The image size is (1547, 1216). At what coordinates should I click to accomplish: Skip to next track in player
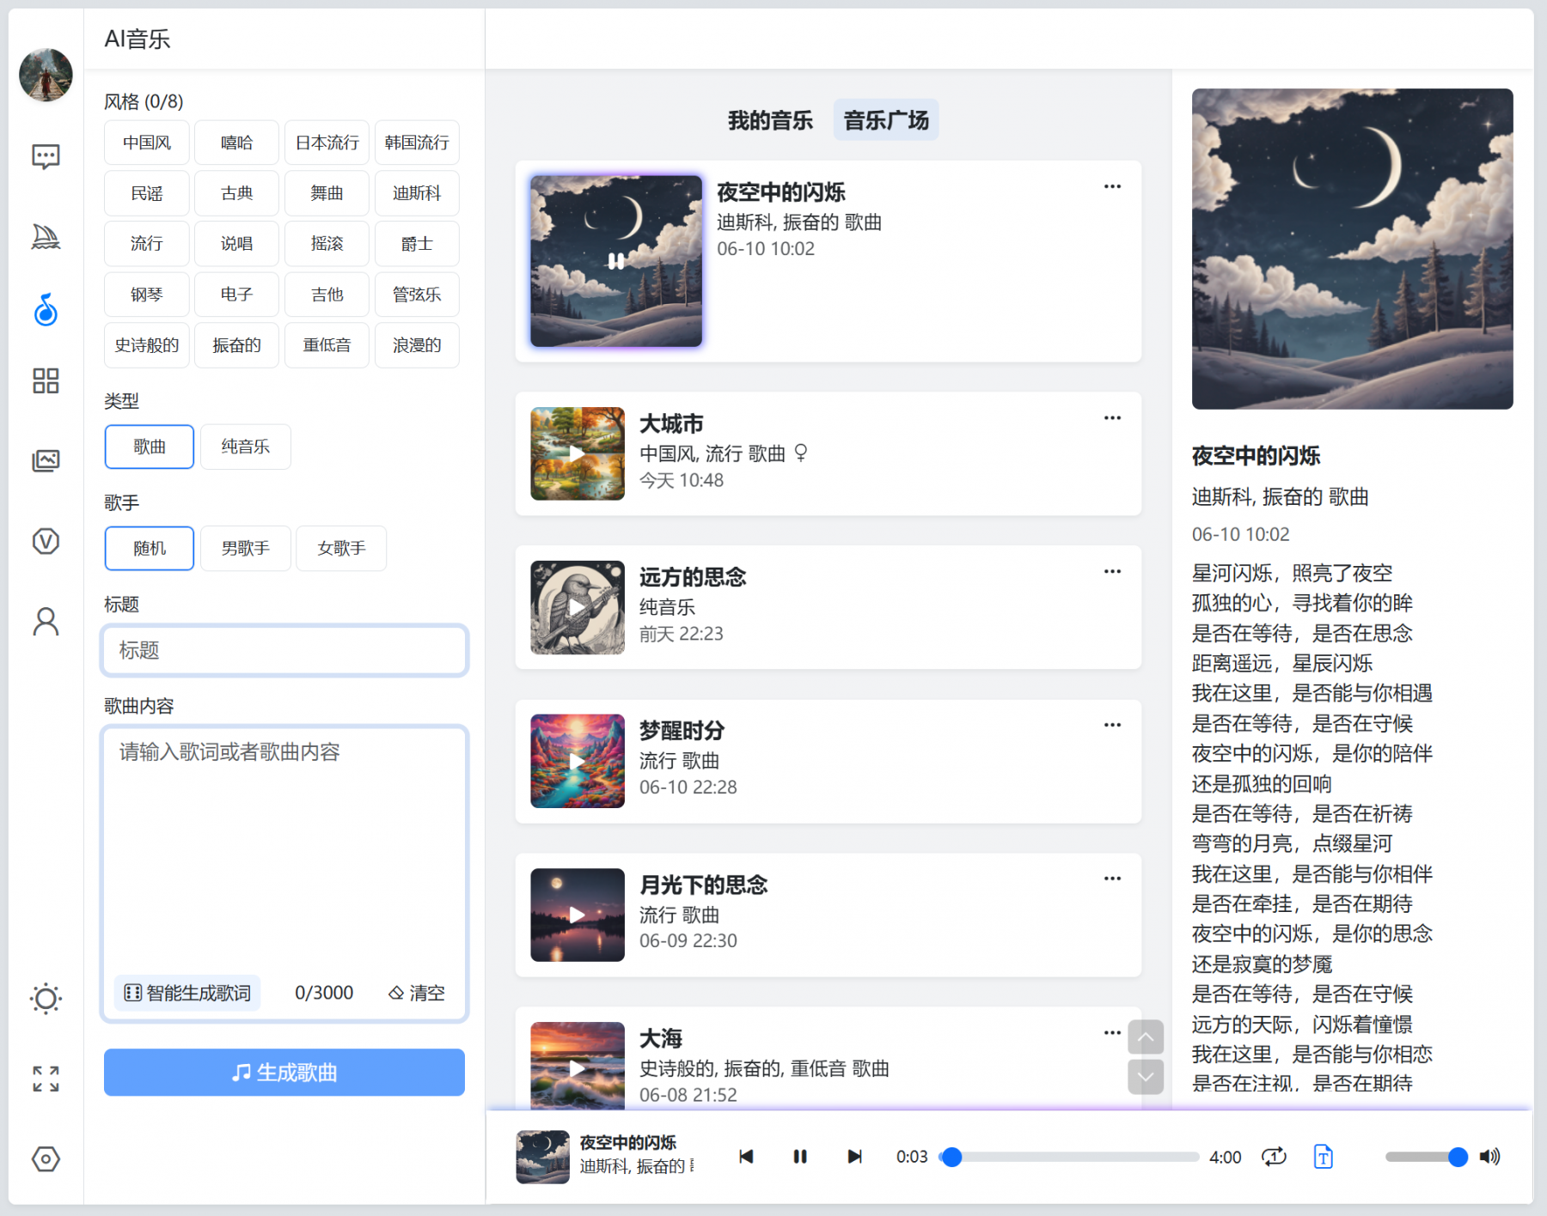coord(854,1157)
